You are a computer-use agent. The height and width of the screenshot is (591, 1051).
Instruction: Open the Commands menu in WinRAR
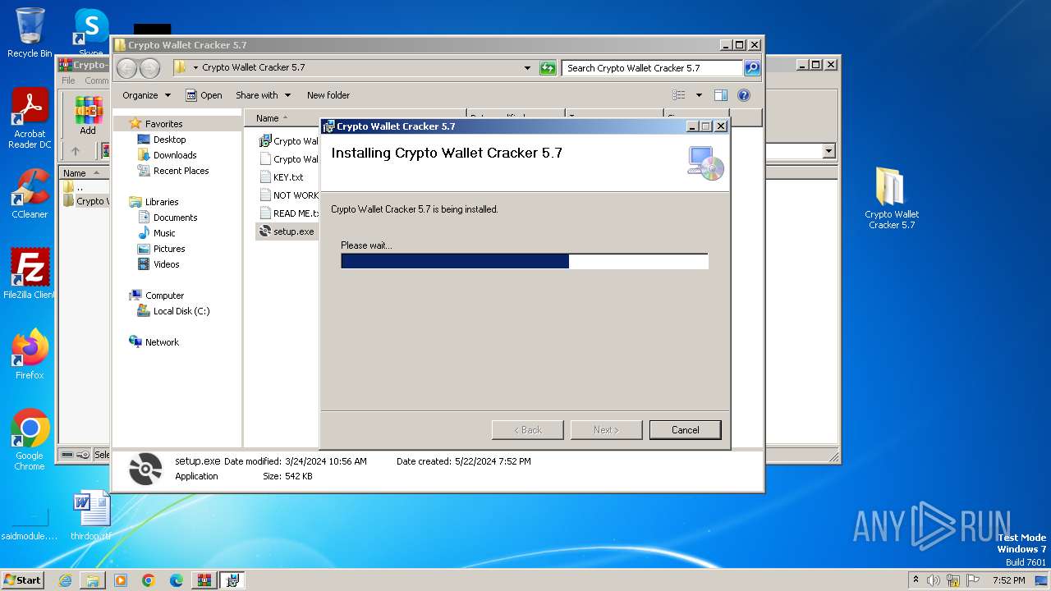point(96,80)
